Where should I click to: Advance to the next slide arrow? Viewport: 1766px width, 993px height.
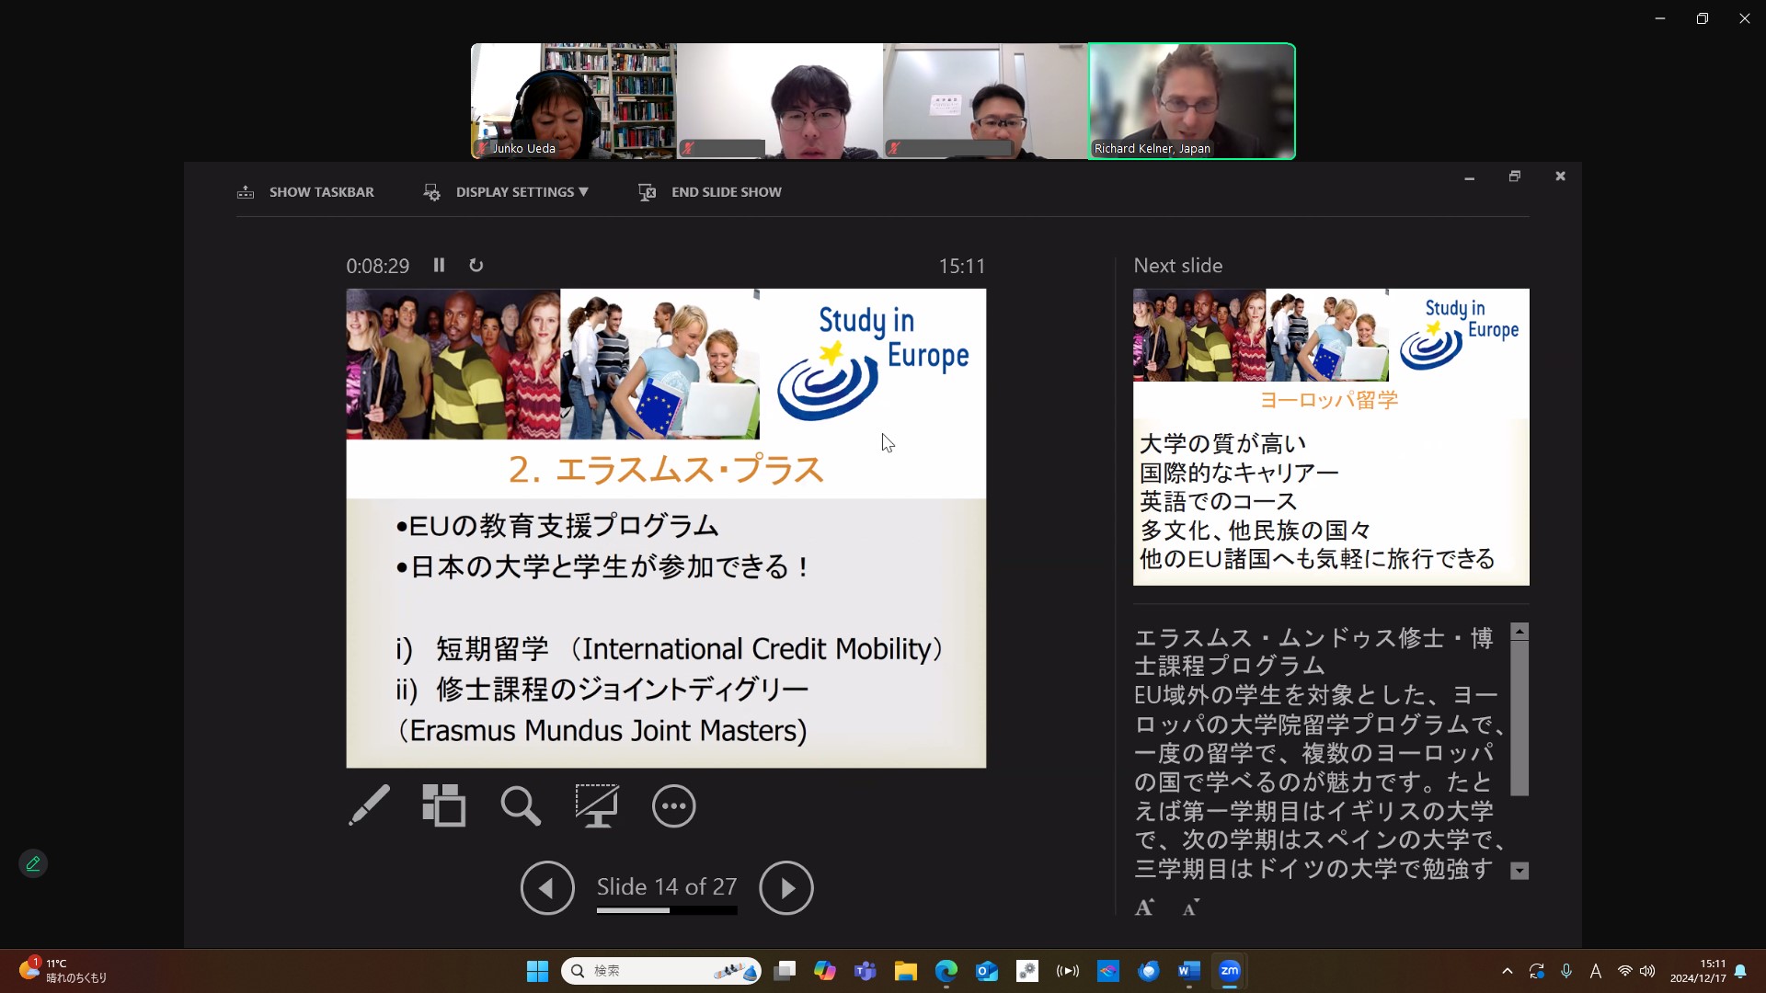coord(786,887)
